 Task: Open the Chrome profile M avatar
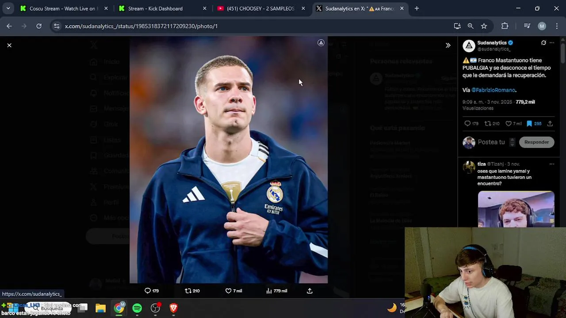tap(542, 26)
